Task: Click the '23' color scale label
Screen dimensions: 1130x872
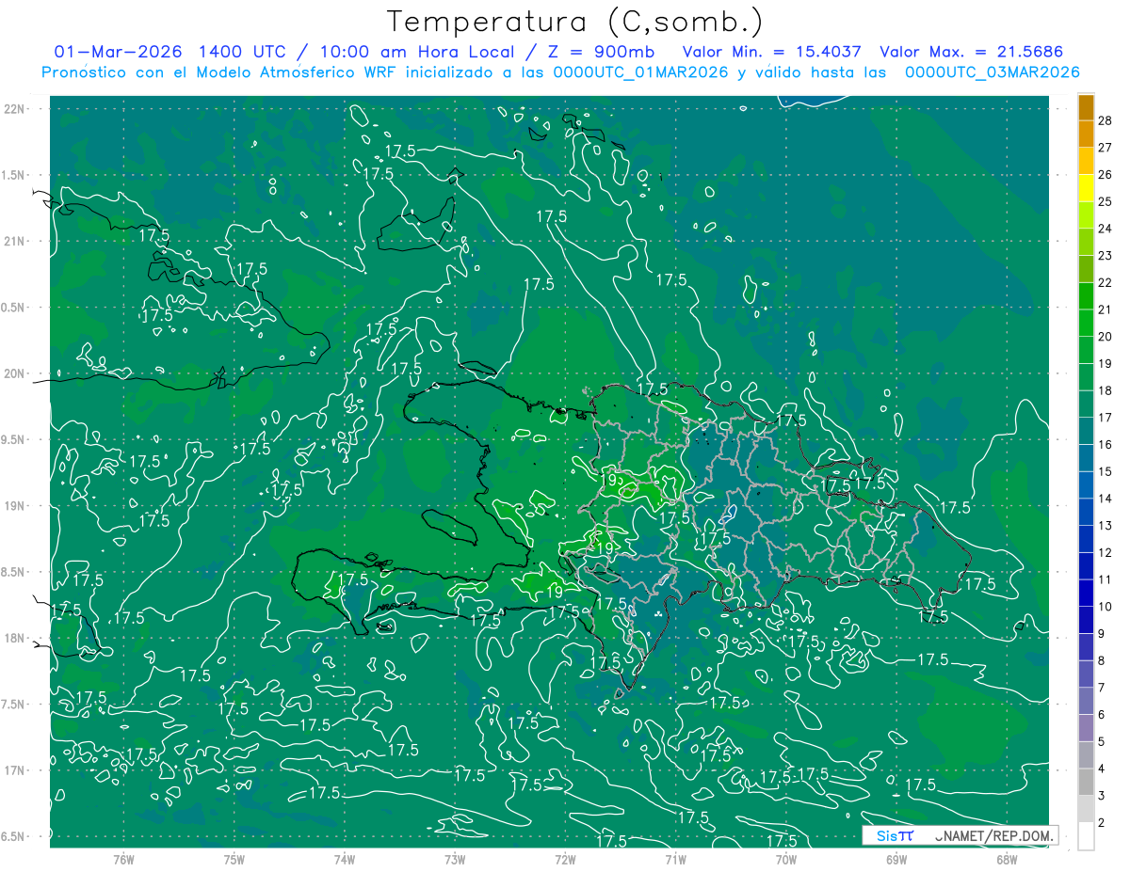Action: (1106, 256)
